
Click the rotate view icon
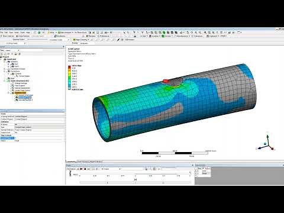click(188, 33)
